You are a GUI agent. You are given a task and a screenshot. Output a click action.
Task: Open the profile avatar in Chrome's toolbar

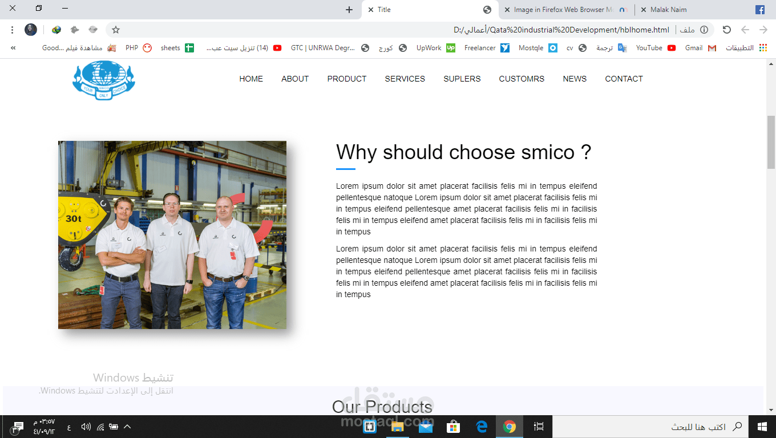(x=31, y=30)
